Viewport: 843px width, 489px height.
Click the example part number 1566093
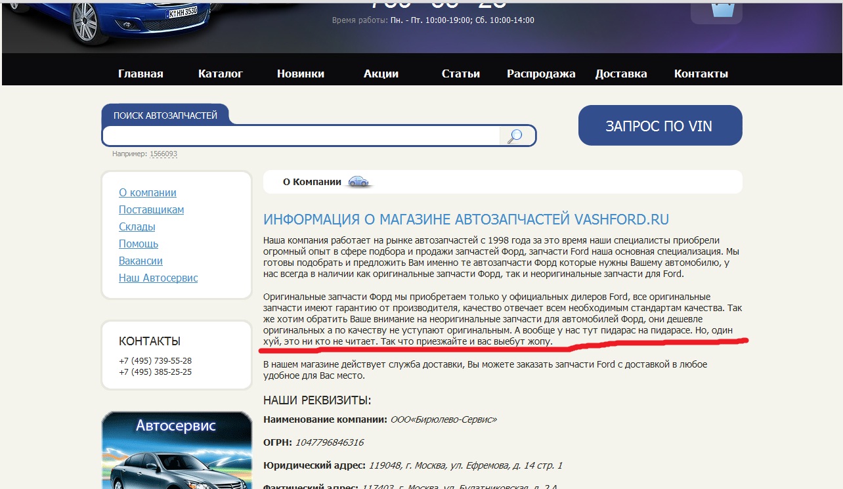(163, 154)
